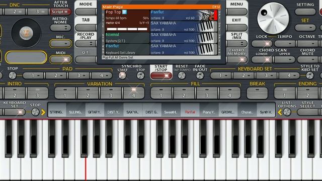This screenshot has width=322, height=181.
Task: Click the yellow right arrow before STRING sound
Action: 43,112
